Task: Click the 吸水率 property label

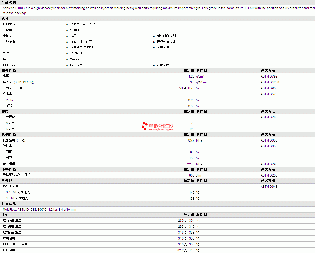Action: click(x=8, y=94)
